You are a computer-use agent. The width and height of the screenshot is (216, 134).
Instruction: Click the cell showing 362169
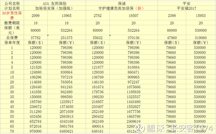coord(98,122)
